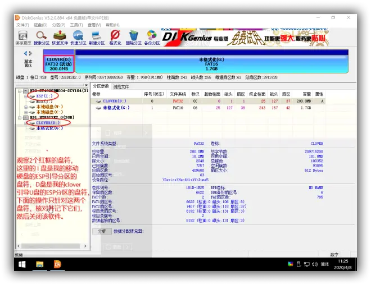Click the Format (格式化) toolbar icon
This screenshot has height=285, width=371.
pyautogui.click(x=115, y=38)
